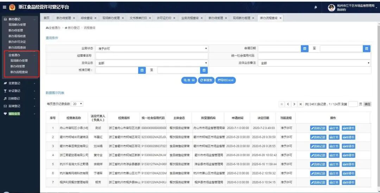Focus the 经营者名称 input field

(152, 56)
